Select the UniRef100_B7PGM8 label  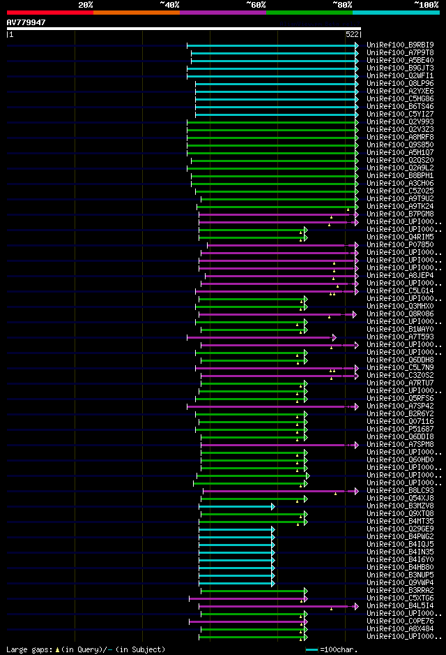(400, 214)
